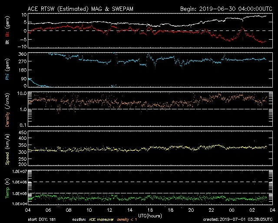The width and height of the screenshot is (278, 223).
Task: Click the orange 'density < 1' legend text
Action: (129, 219)
